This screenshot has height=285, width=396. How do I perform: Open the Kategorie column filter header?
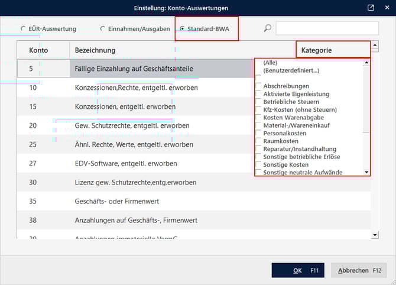(333, 50)
